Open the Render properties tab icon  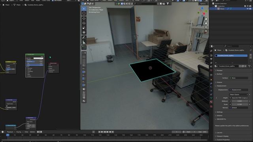(x=211, y=55)
